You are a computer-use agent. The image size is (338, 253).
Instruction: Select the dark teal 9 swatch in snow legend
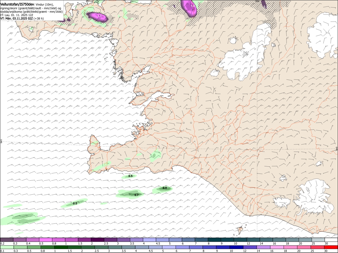pyautogui.click(x=227, y=240)
